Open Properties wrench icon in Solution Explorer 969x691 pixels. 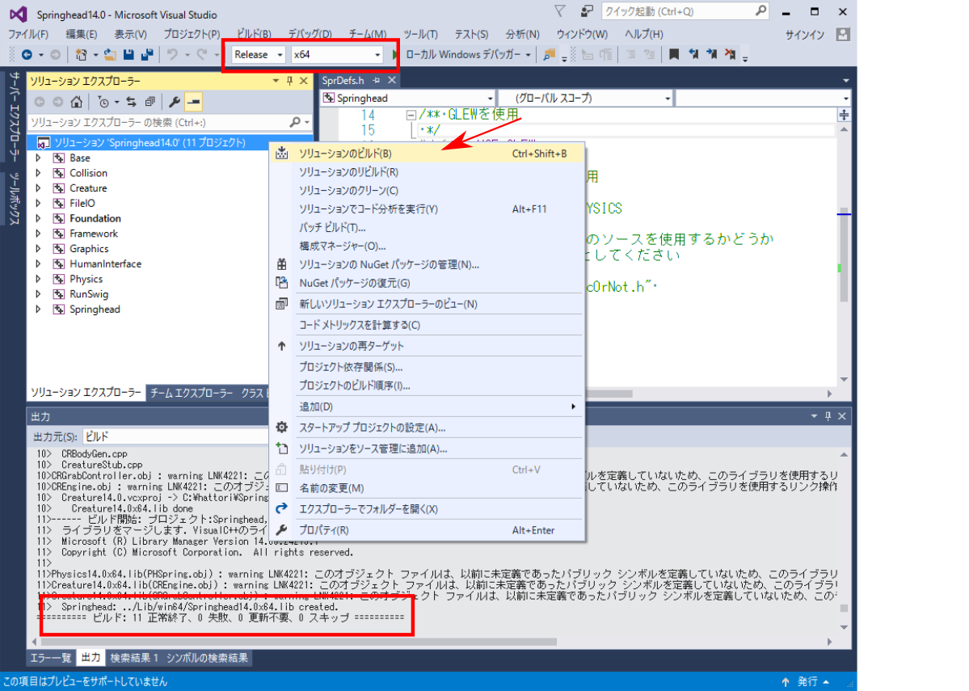pos(174,102)
